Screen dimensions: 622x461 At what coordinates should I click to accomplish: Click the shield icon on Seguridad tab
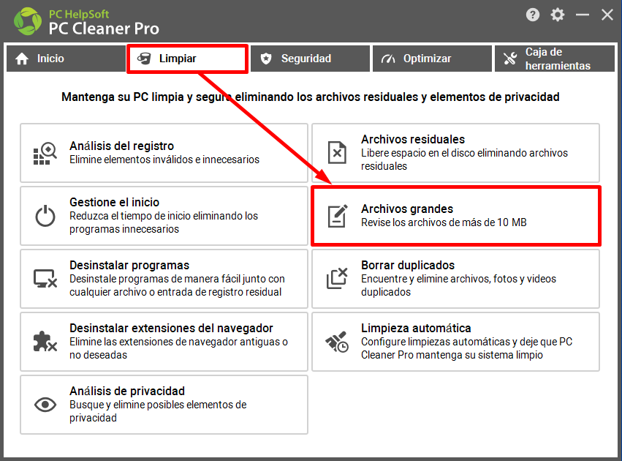266,59
